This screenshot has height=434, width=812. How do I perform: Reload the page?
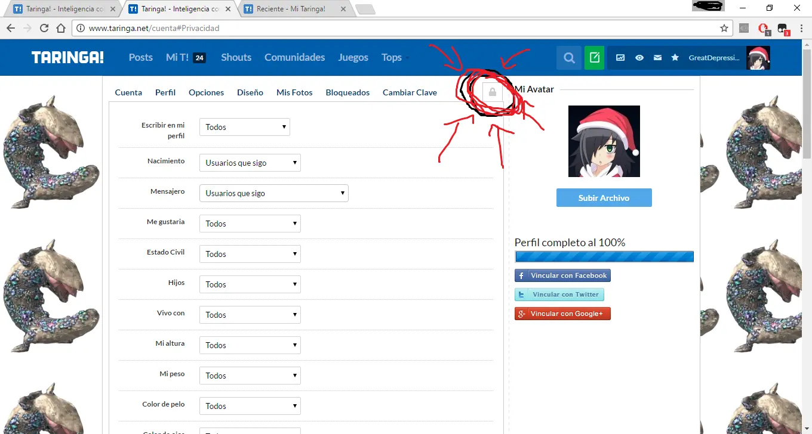click(x=44, y=28)
